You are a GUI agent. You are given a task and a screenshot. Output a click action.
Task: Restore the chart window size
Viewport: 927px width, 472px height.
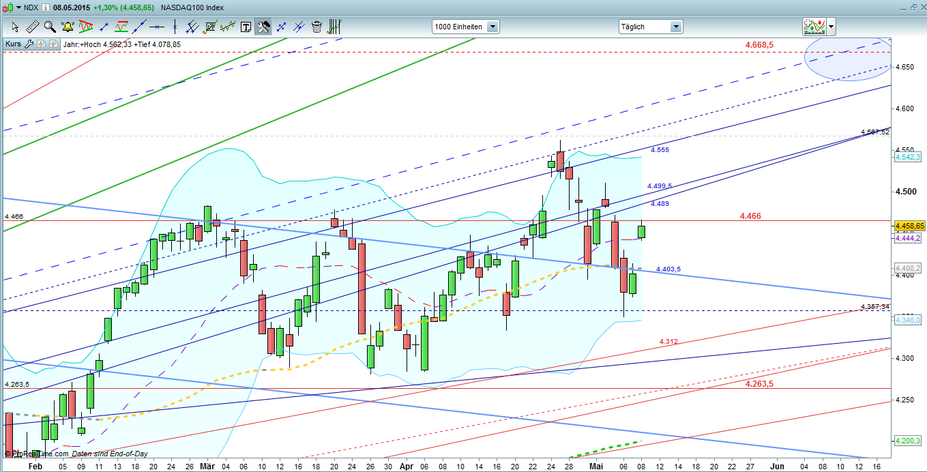click(913, 7)
